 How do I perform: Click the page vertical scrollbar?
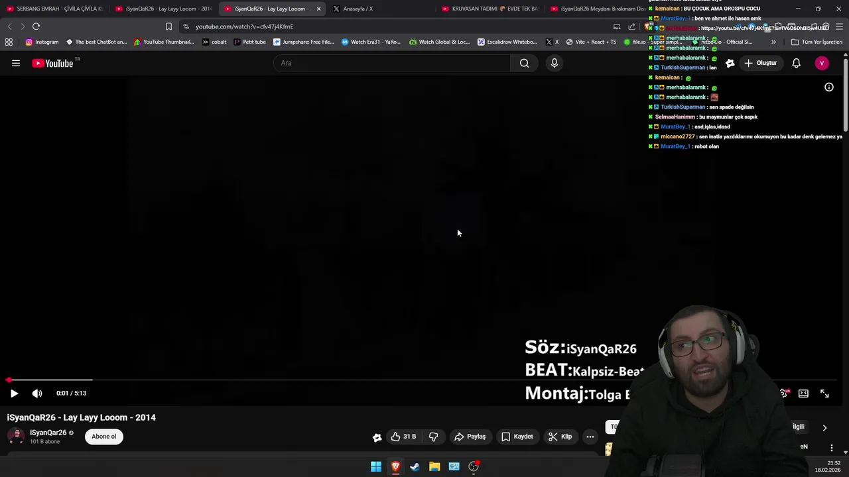(x=846, y=95)
